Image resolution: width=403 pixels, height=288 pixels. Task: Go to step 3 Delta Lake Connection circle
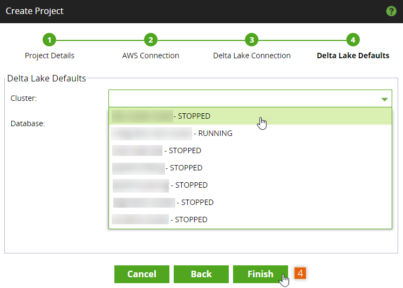click(x=251, y=40)
